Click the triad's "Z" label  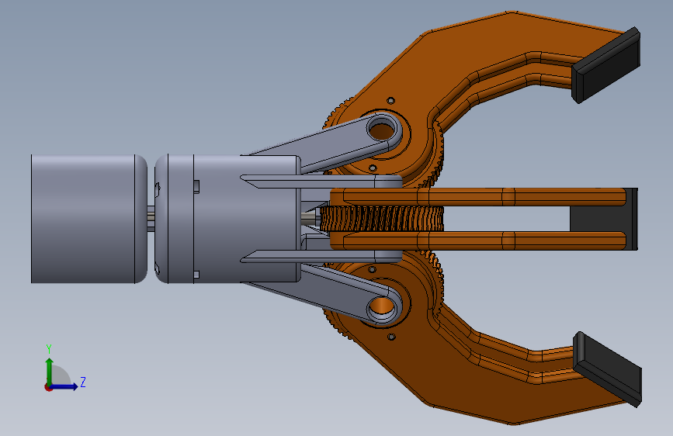point(83,382)
